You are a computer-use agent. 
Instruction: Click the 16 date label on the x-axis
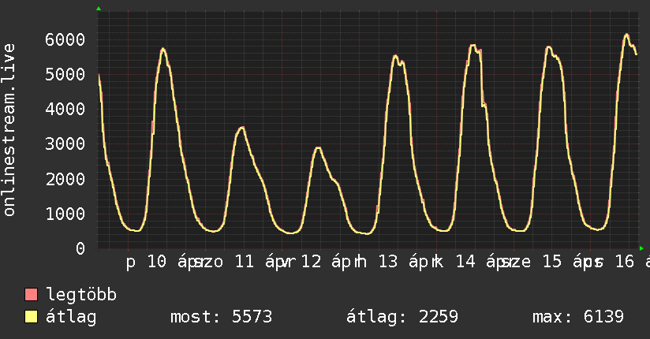tap(625, 262)
